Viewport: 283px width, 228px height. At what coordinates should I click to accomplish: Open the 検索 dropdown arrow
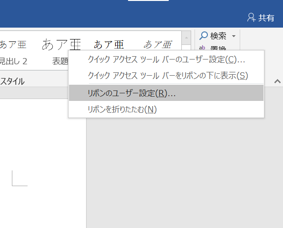click(x=234, y=36)
